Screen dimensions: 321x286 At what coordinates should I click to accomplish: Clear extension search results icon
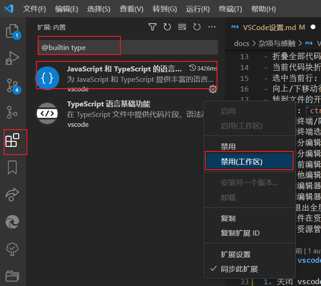point(182,27)
